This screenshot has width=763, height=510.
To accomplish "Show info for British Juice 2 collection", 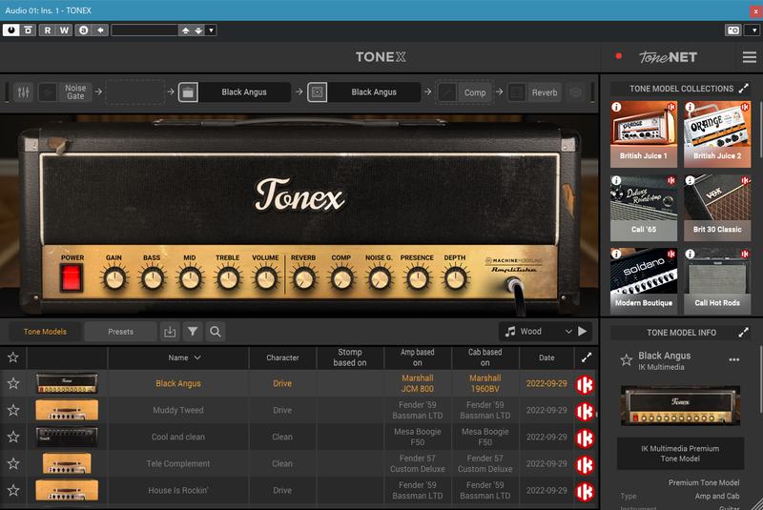I will pos(690,107).
